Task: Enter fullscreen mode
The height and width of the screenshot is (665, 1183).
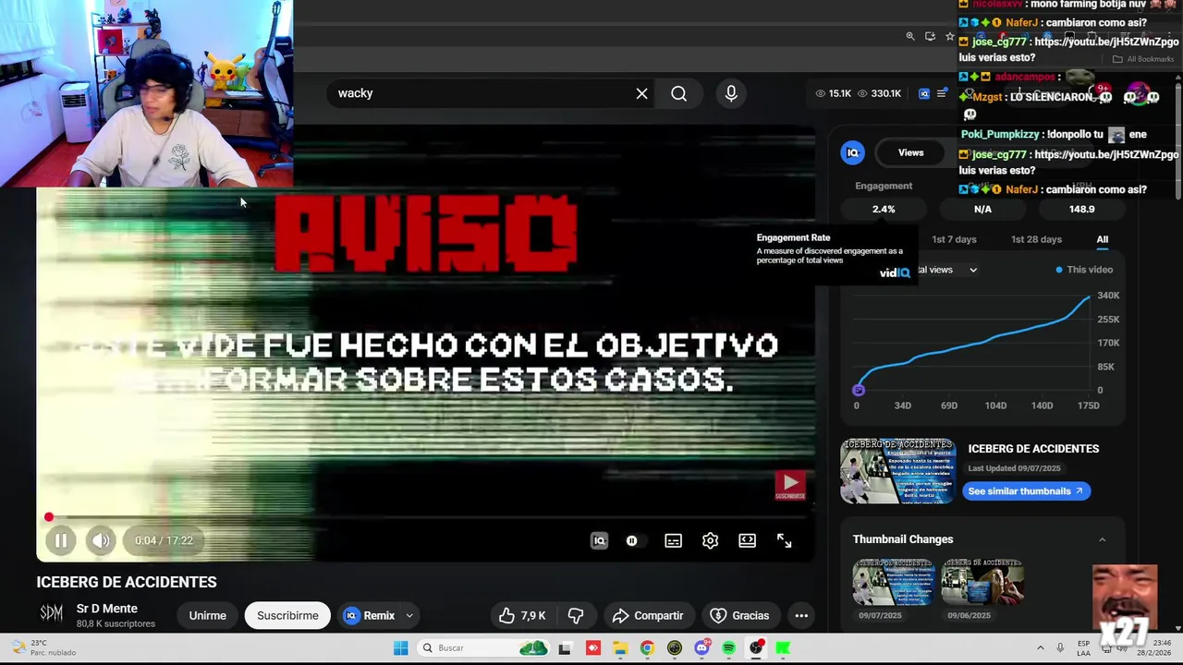Action: (x=784, y=541)
